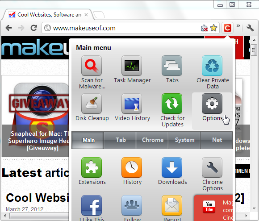This screenshot has width=259, height=221.
Task: Switch to the Main tab
Action: [x=88, y=140]
